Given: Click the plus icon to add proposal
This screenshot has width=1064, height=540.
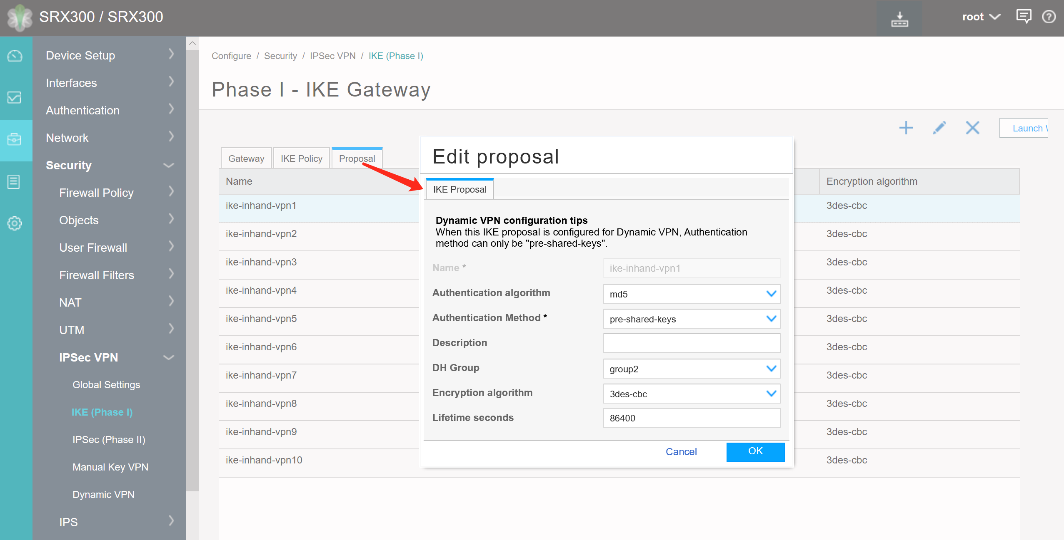Looking at the screenshot, I should tap(906, 128).
